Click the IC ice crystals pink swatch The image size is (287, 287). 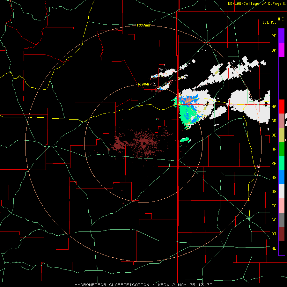(282, 206)
